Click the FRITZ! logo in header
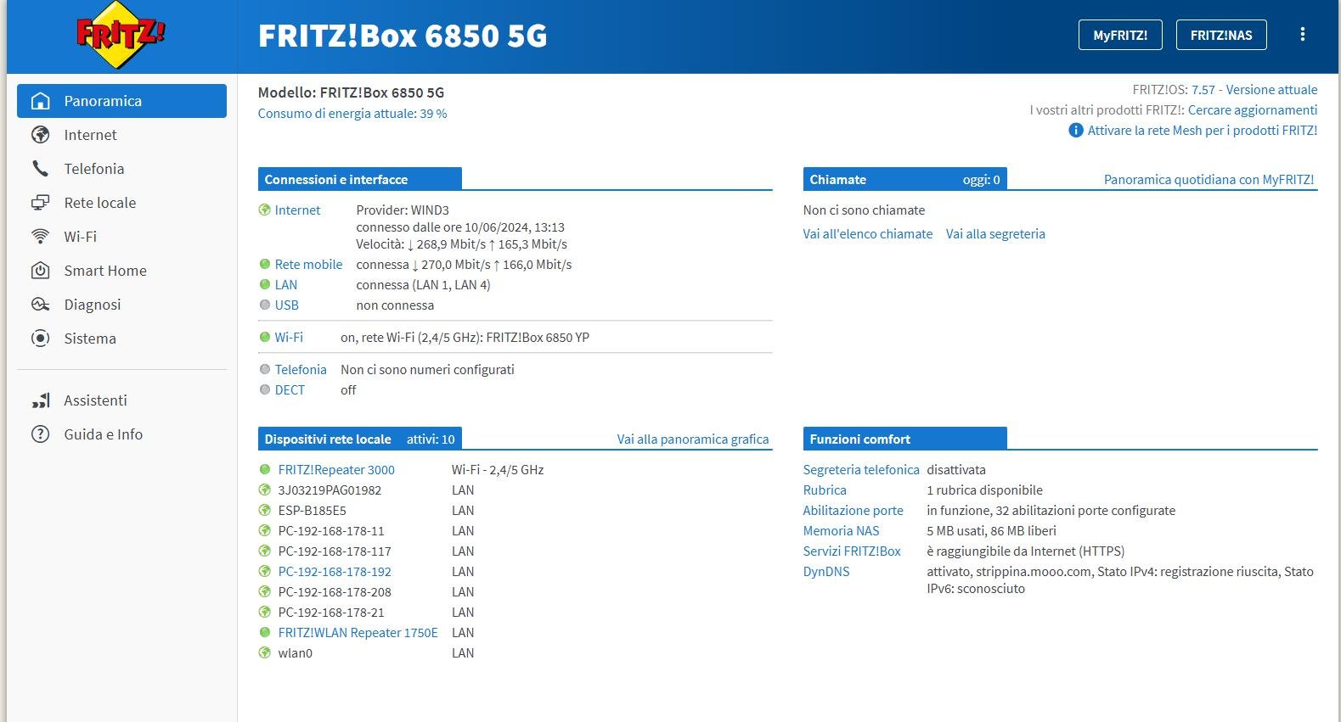 [121, 36]
